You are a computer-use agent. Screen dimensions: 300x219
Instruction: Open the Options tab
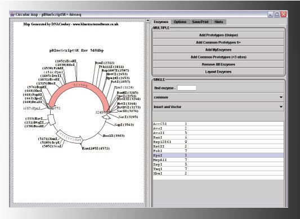pyautogui.click(x=180, y=22)
